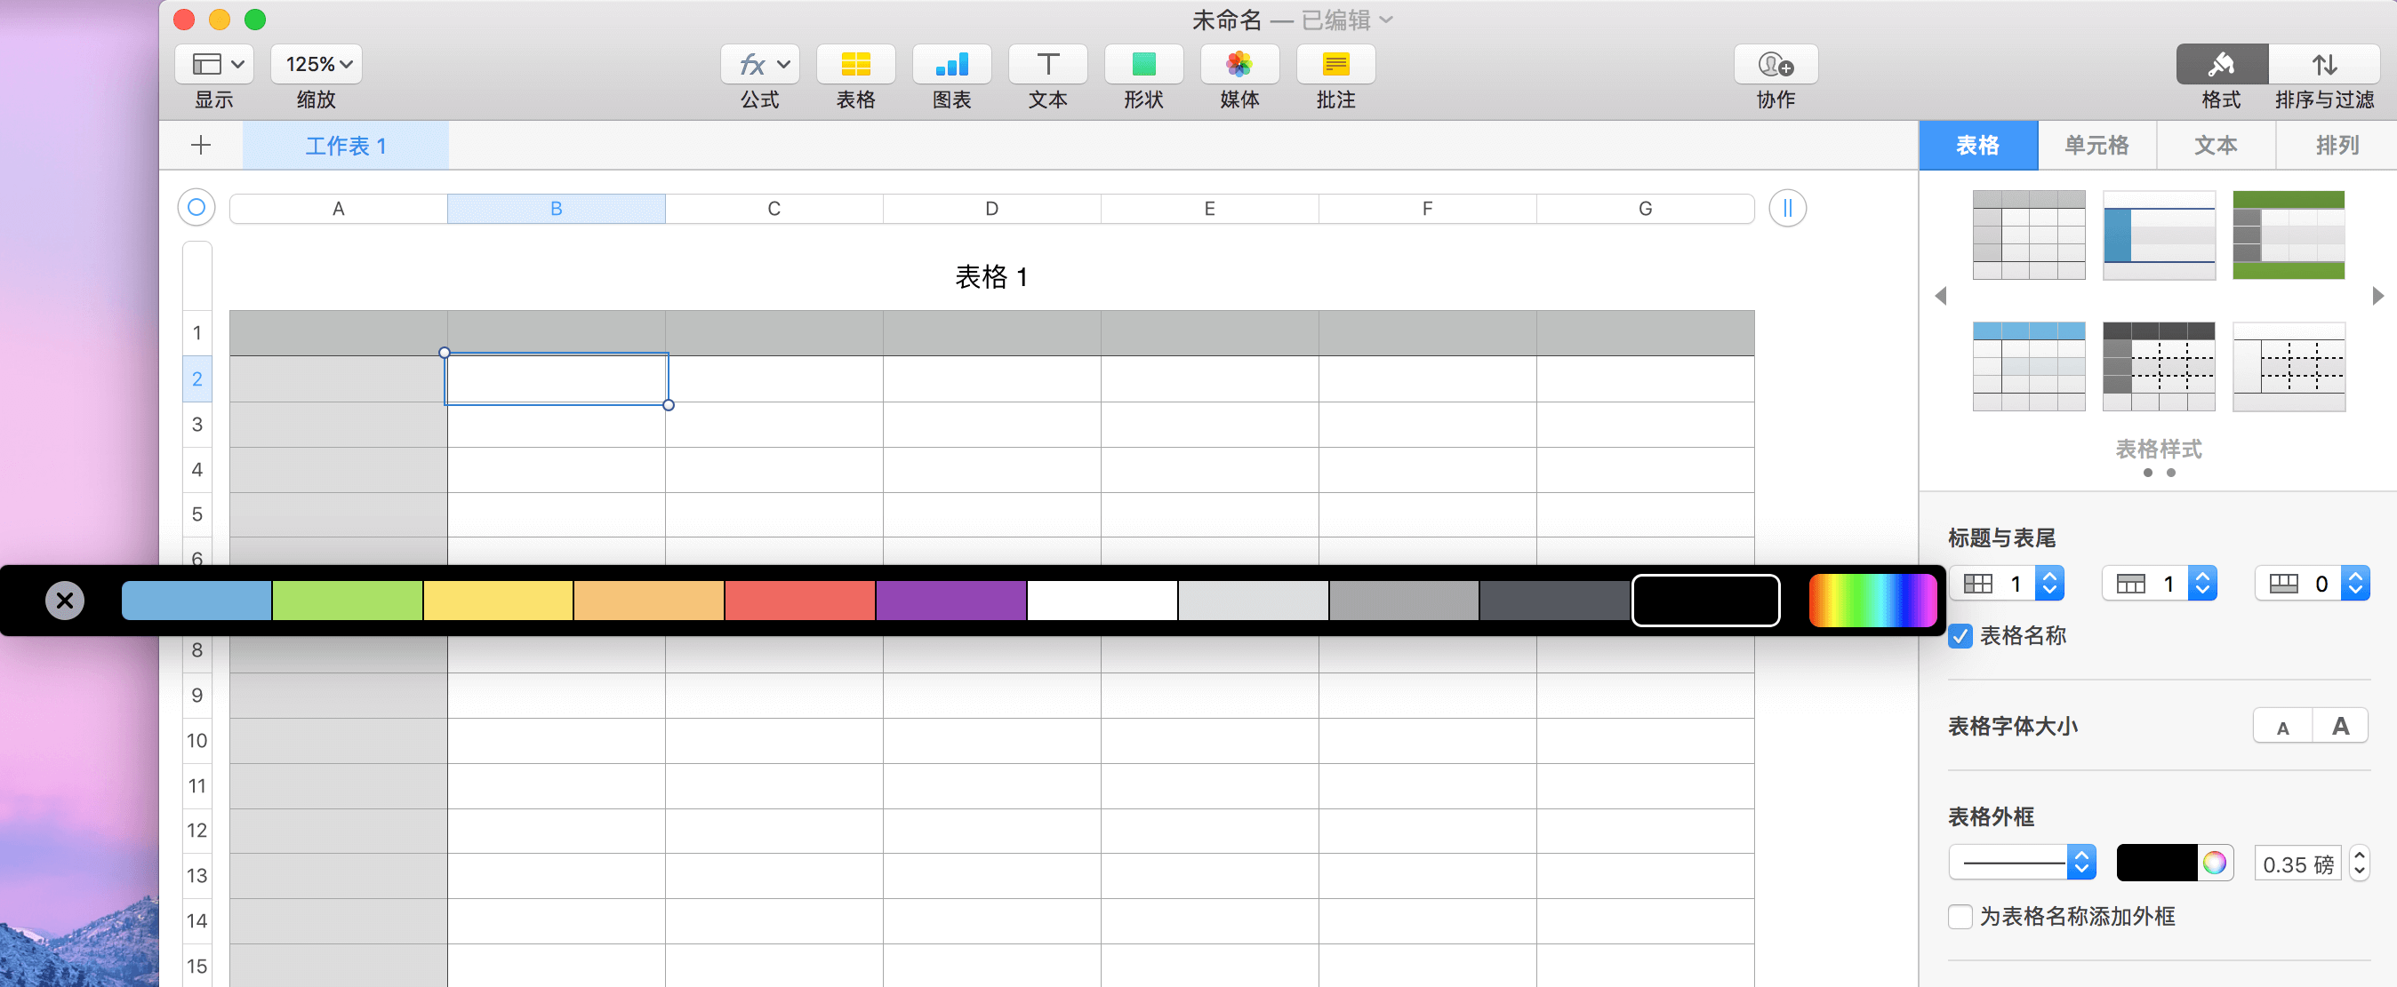Open the 媒体 media browser
2397x987 pixels.
coord(1239,64)
